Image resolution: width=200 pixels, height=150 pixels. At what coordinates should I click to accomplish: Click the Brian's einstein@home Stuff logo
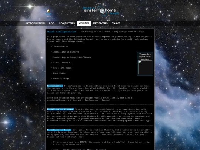100,10
